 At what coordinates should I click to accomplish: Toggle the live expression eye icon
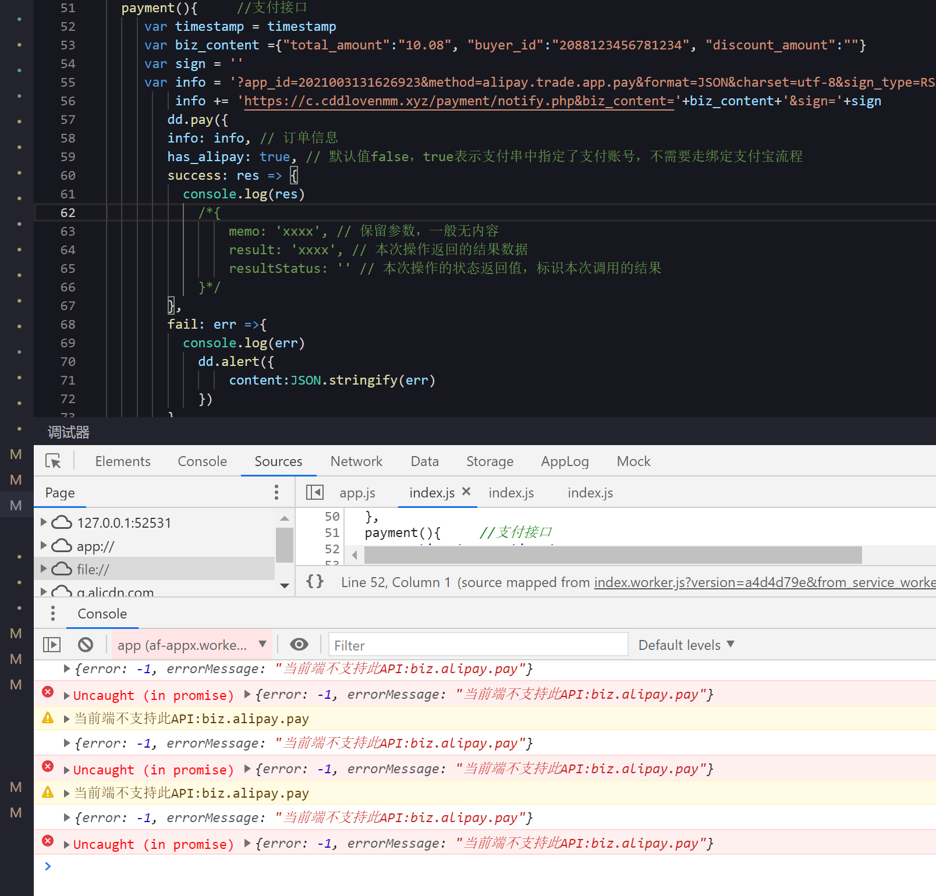click(x=299, y=644)
